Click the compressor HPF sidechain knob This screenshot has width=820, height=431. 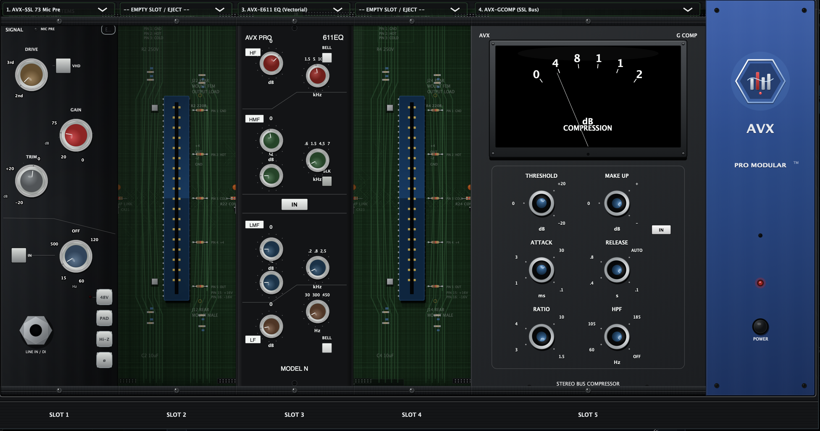[617, 337]
